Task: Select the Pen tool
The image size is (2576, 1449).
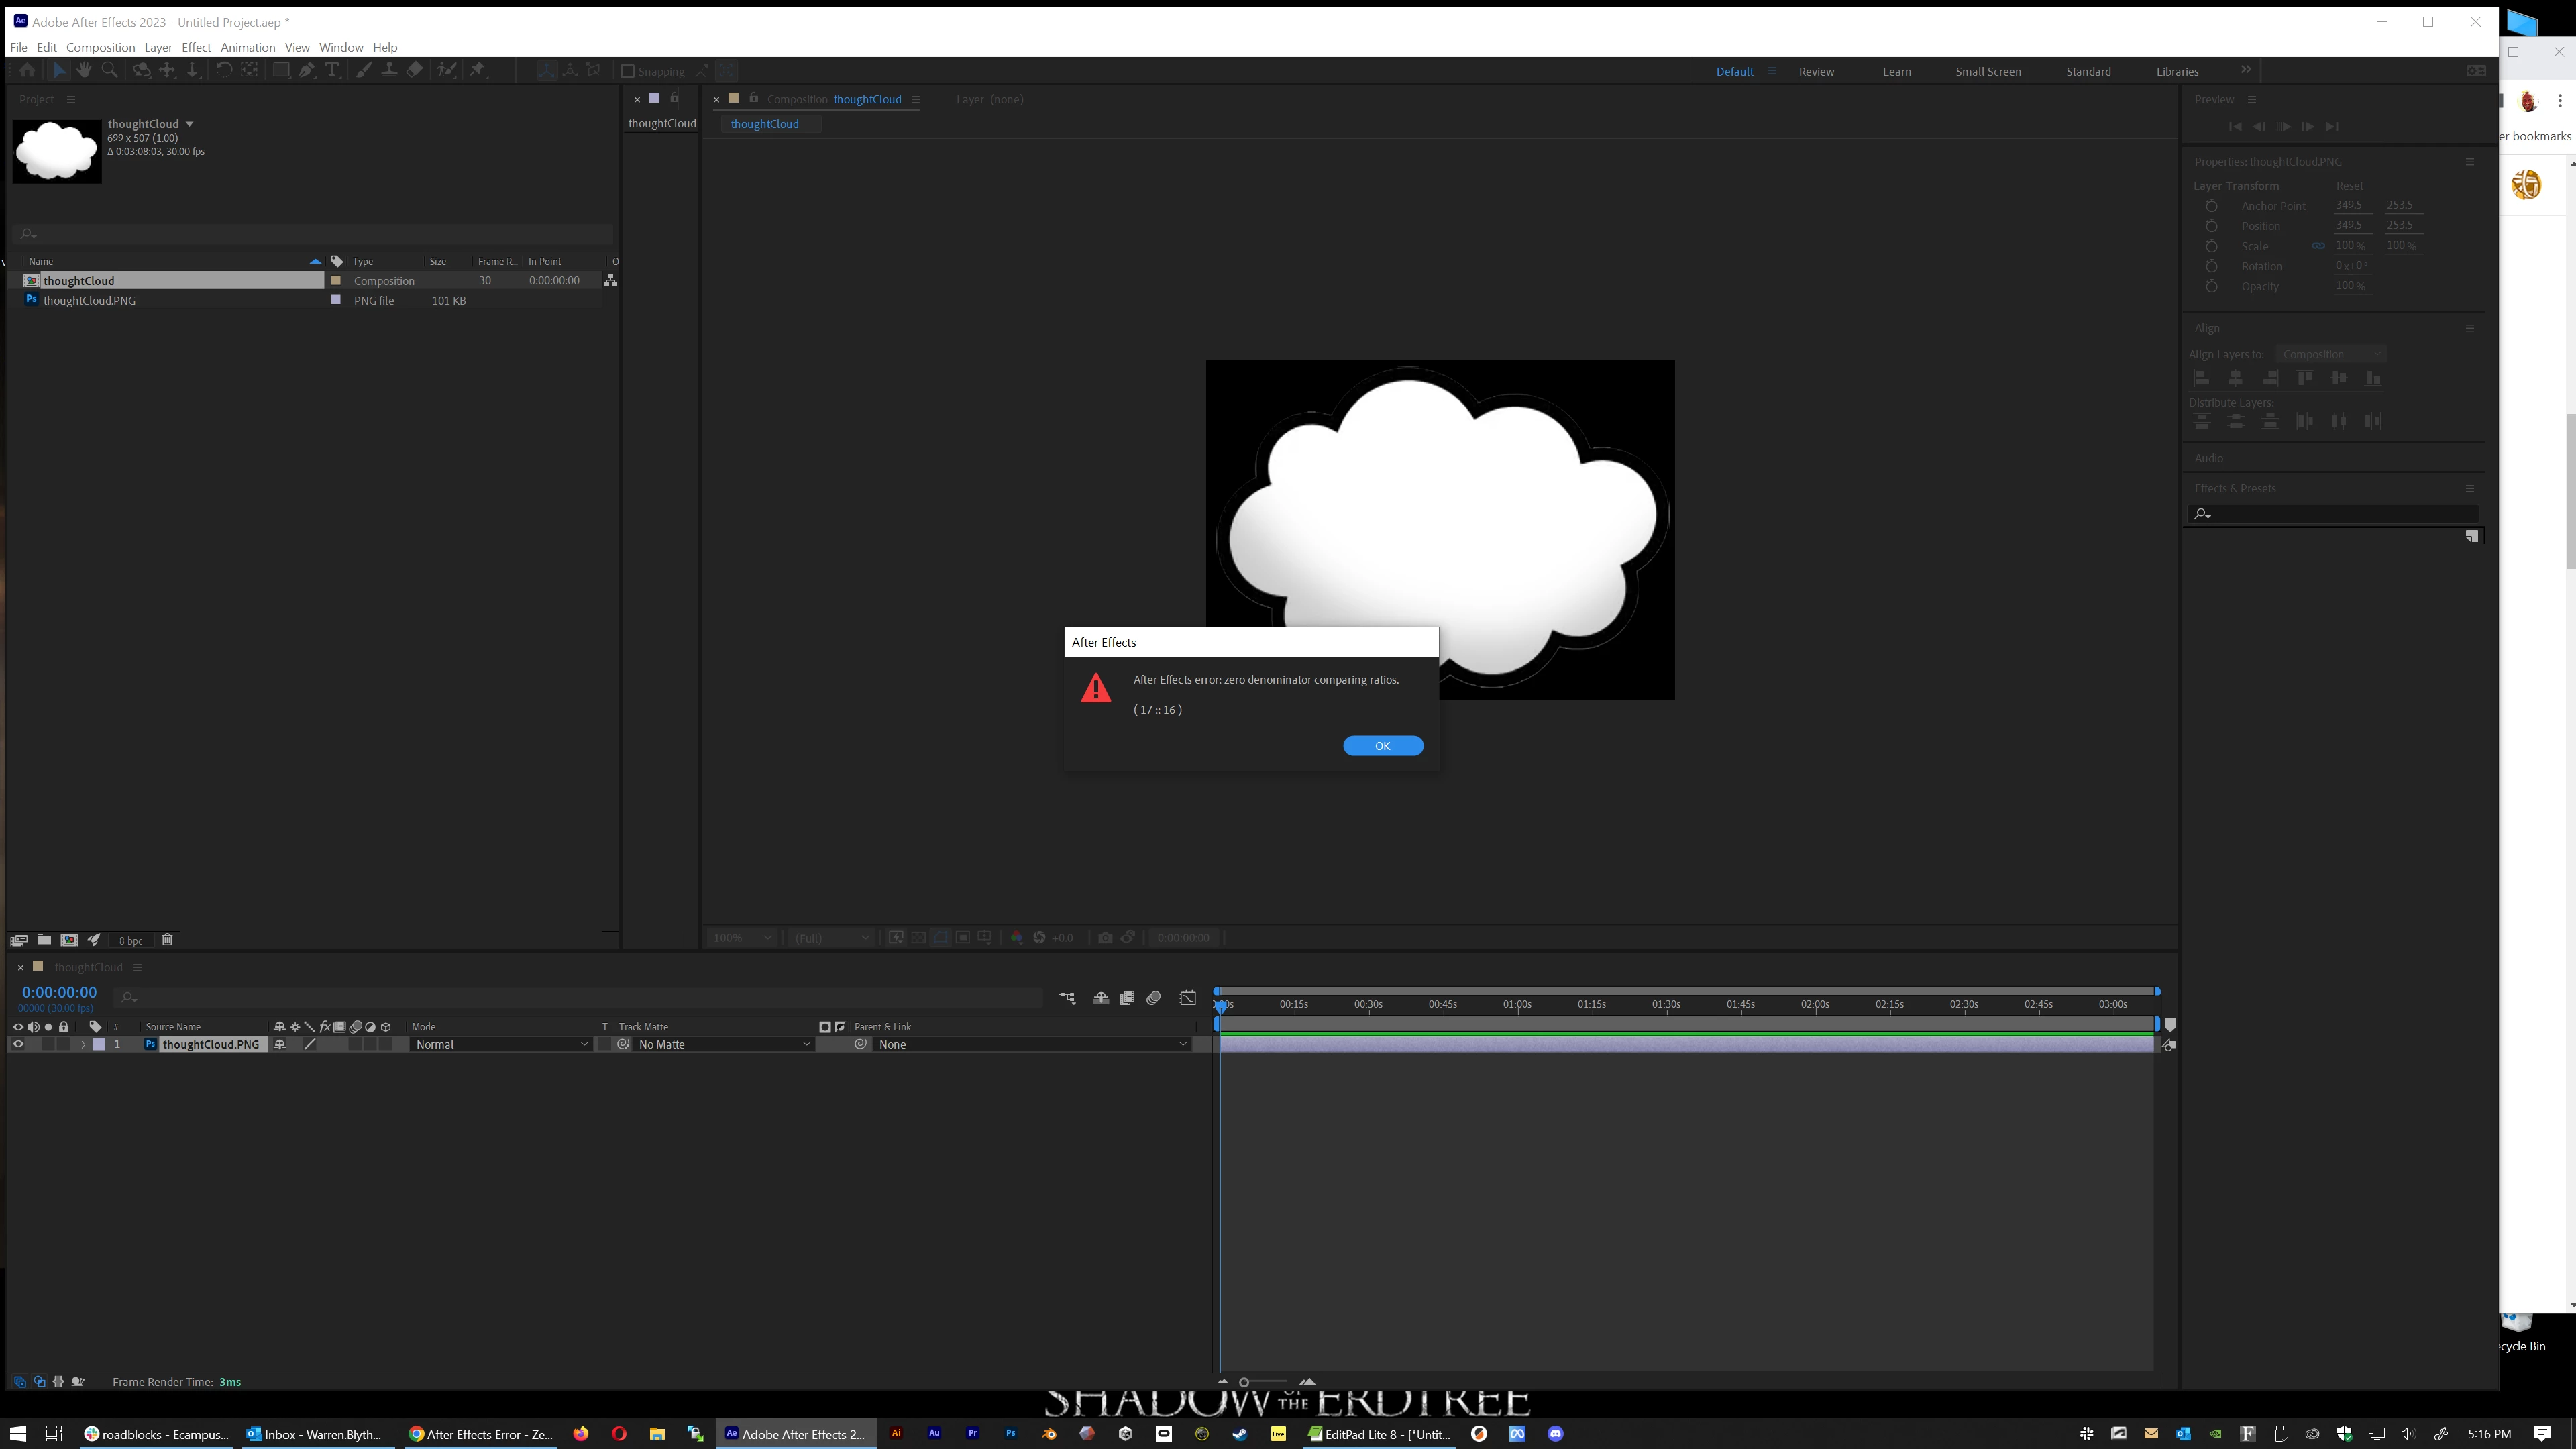Action: pyautogui.click(x=307, y=70)
